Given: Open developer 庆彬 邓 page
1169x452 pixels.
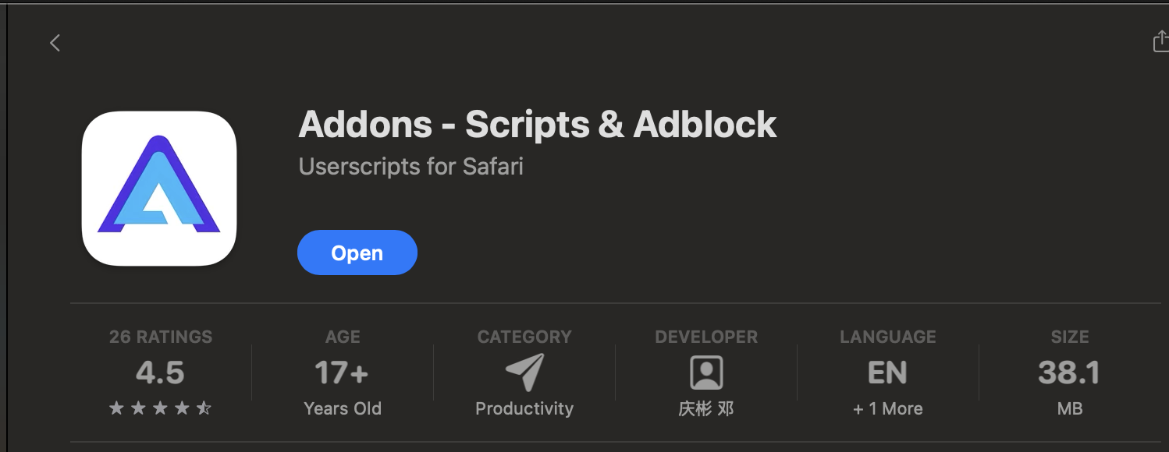Looking at the screenshot, I should pos(706,408).
